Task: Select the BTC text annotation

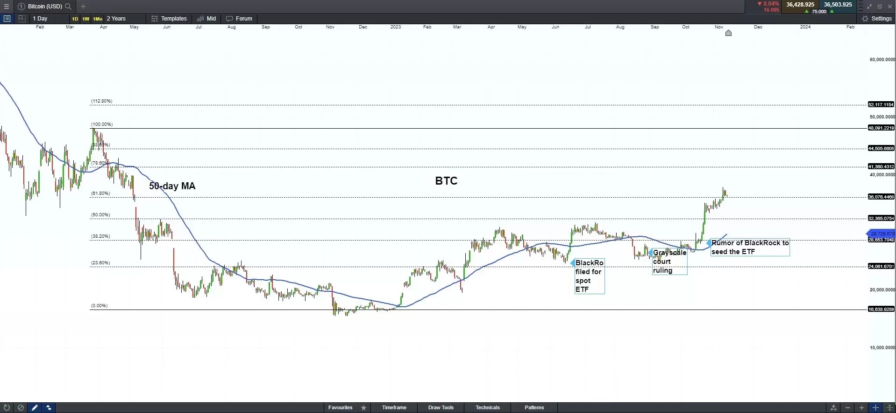Action: (446, 181)
